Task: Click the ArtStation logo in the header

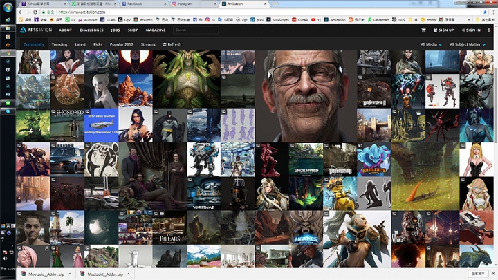Action: click(x=36, y=30)
